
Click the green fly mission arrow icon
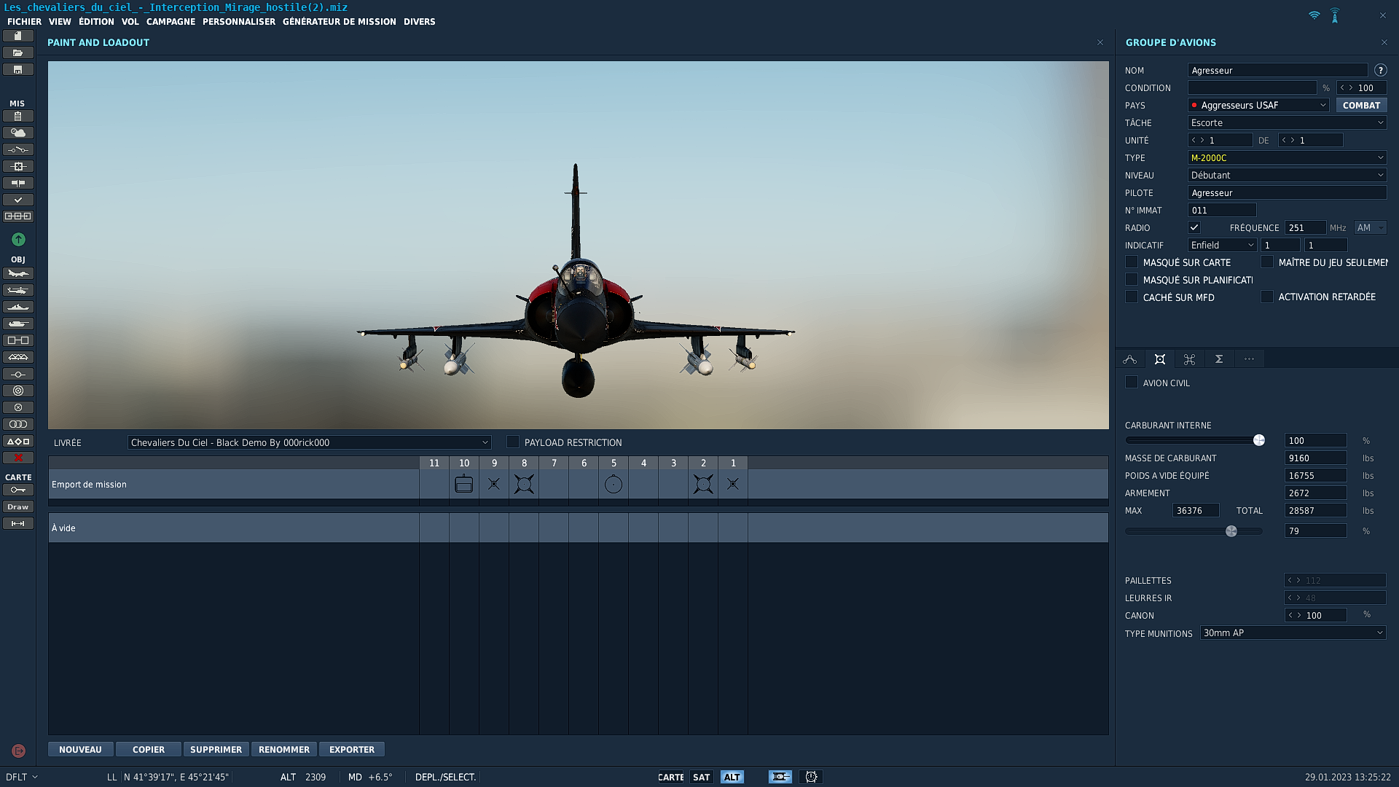(18, 239)
